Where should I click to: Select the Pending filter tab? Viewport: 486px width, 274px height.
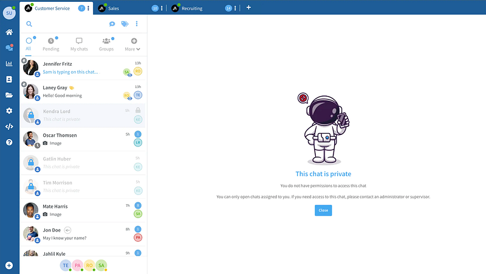point(51,44)
